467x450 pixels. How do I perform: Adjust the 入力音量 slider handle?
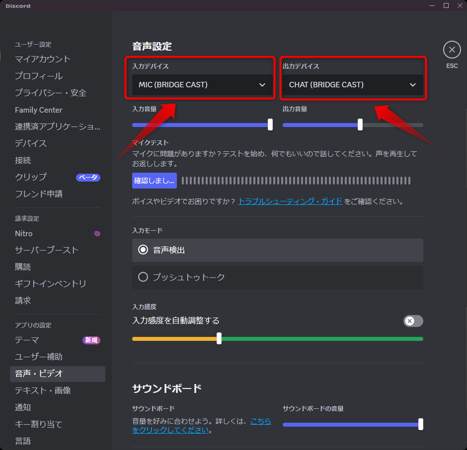pos(270,125)
